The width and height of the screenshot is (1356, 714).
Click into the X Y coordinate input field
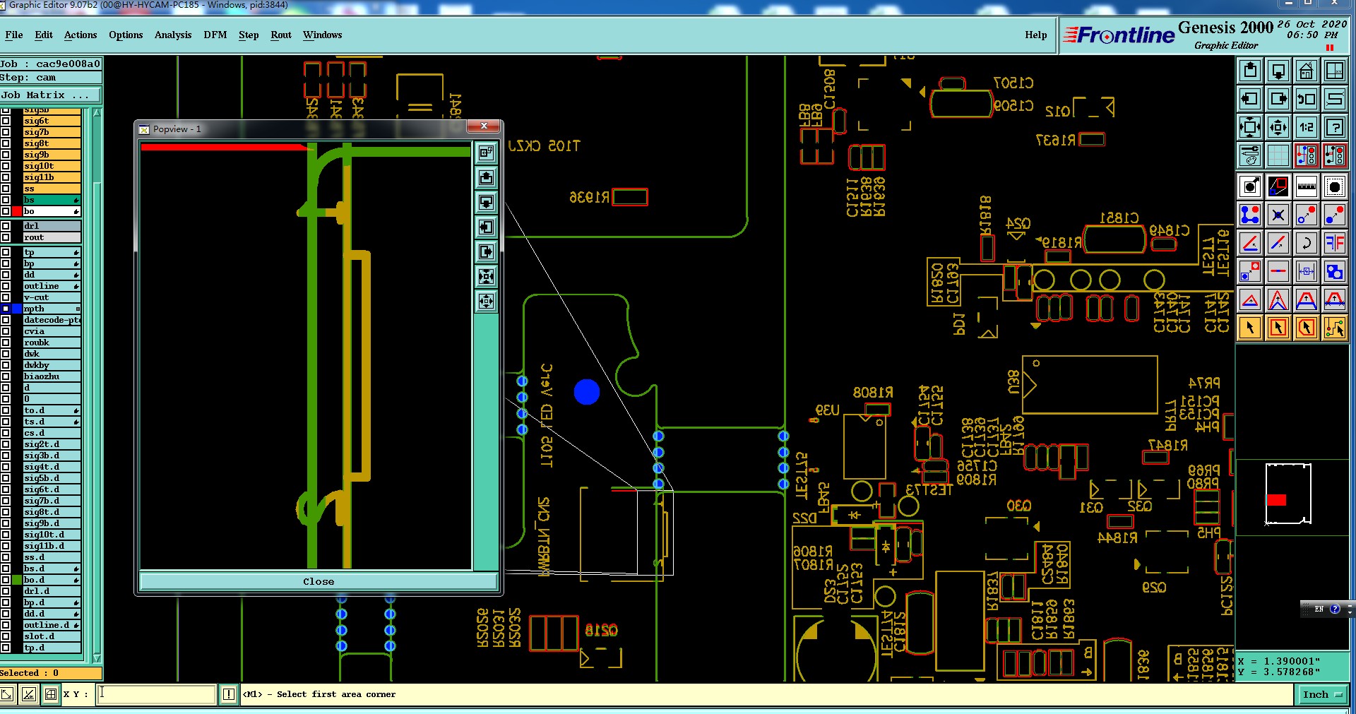[x=156, y=694]
